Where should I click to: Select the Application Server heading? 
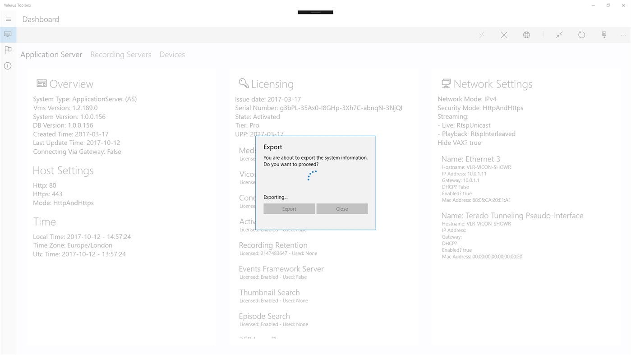click(x=51, y=54)
